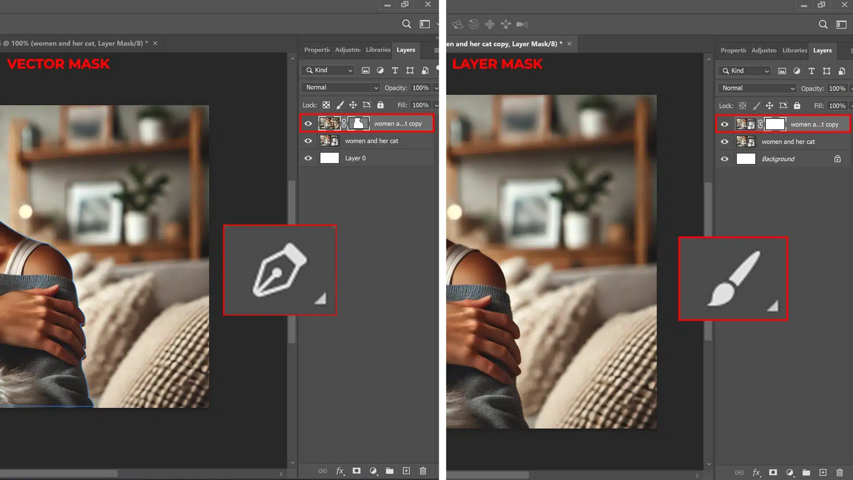
Task: Open Normal blend mode dropdown, Vector Mask window
Action: [x=341, y=88]
